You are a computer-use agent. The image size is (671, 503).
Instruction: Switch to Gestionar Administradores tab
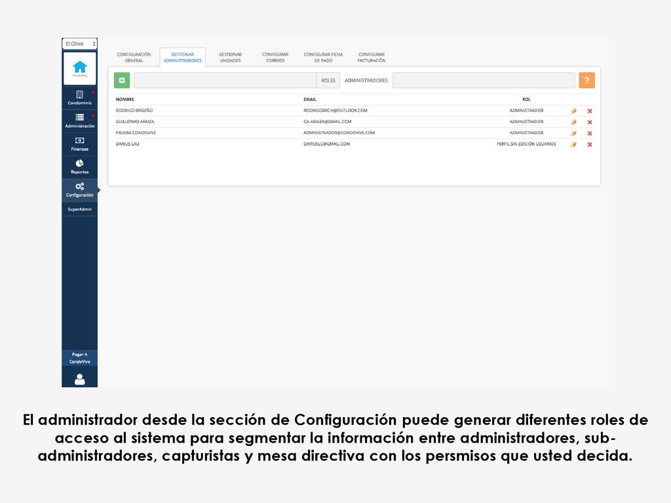(183, 58)
